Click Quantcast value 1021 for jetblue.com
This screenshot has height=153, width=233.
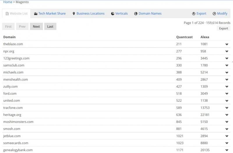point(180,136)
